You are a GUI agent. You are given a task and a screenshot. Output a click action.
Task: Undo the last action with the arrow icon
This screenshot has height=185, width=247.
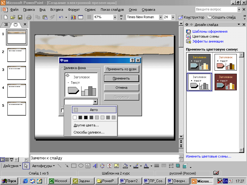click(61, 17)
